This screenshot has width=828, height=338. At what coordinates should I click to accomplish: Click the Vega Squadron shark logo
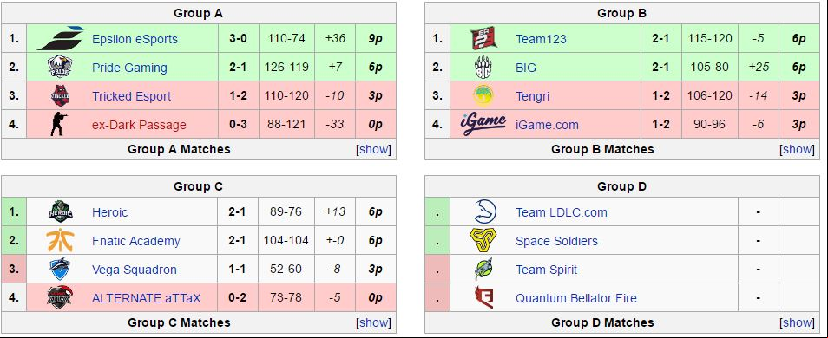[60, 269]
